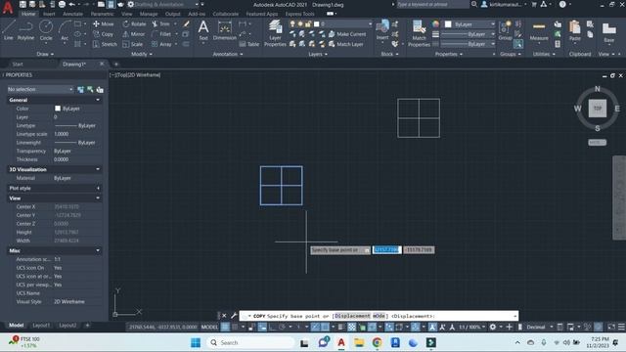Screen dimensions: 626x352
Task: Open Windows Start menu
Action: click(x=196, y=343)
